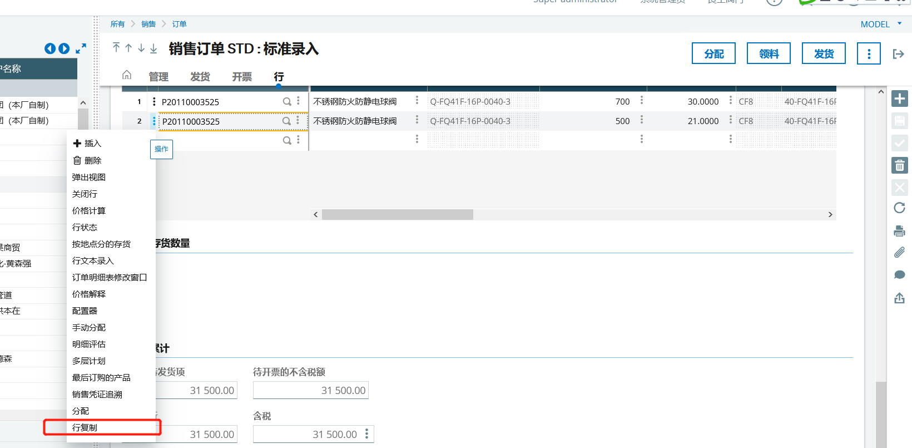Click the delete trash icon in the right sidebar

point(899,165)
